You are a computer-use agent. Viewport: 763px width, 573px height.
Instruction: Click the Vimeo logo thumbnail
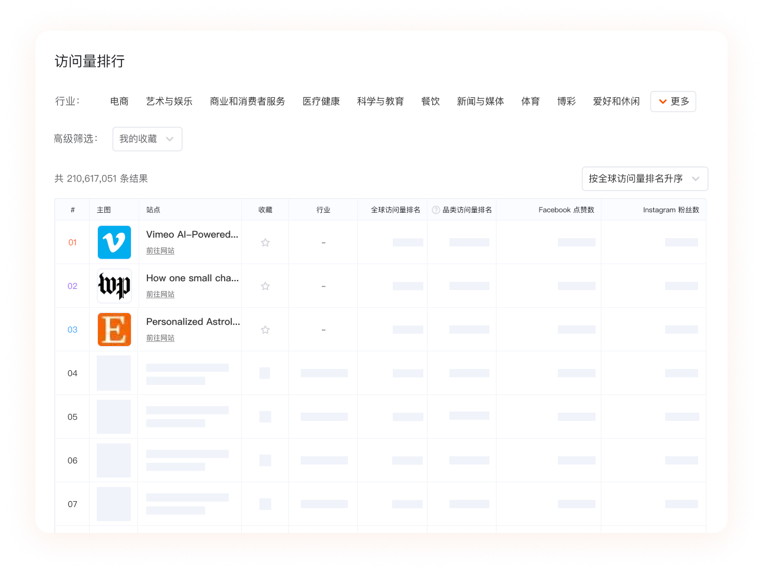(114, 242)
